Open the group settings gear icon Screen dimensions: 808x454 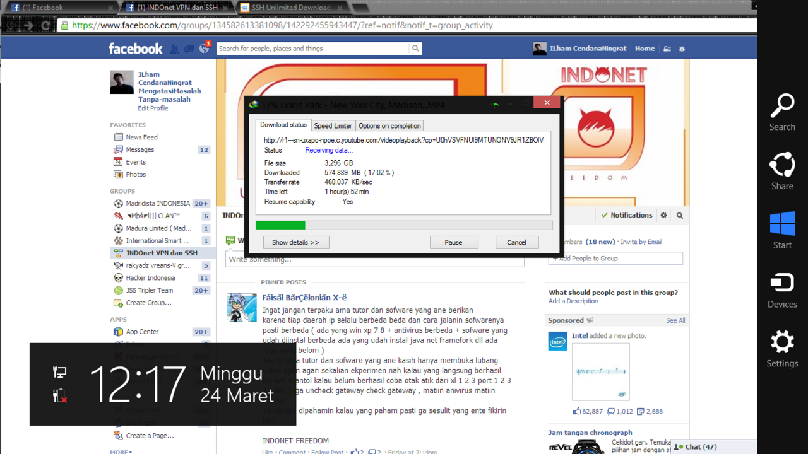pos(663,215)
